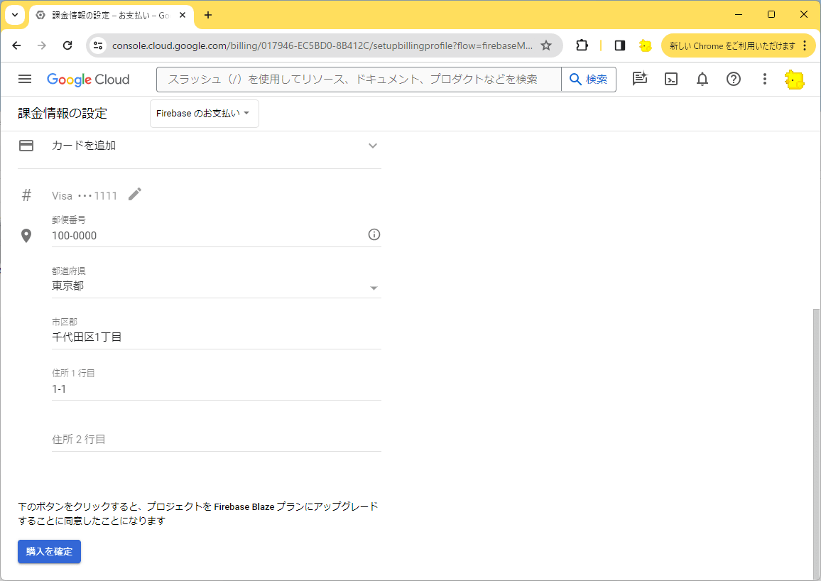This screenshot has height=581, width=821.
Task: Click the Google Cloud logo
Action: [88, 80]
